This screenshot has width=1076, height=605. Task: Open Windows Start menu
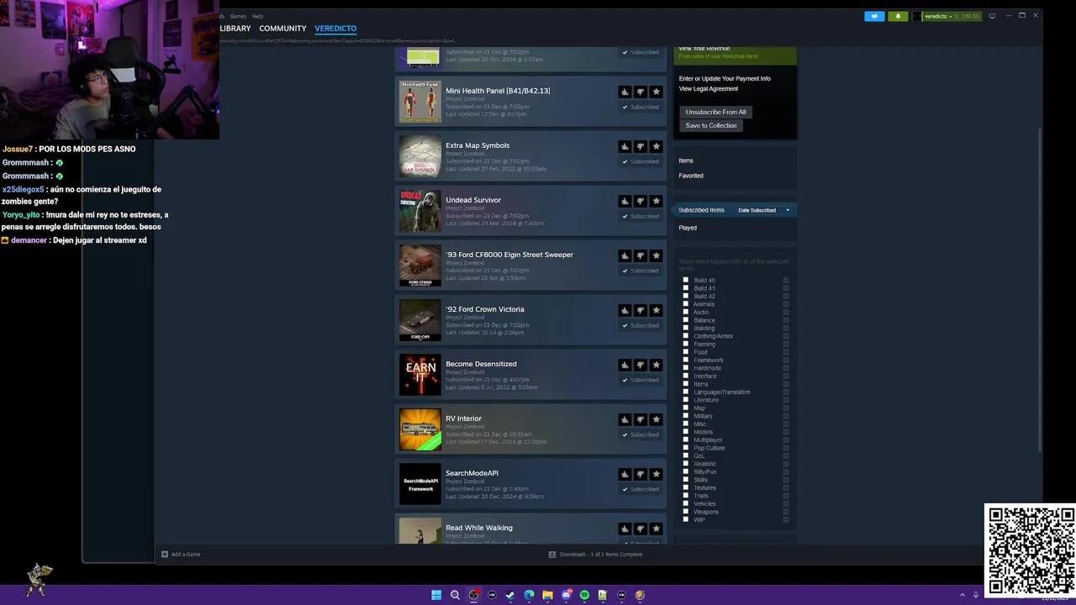click(x=436, y=595)
